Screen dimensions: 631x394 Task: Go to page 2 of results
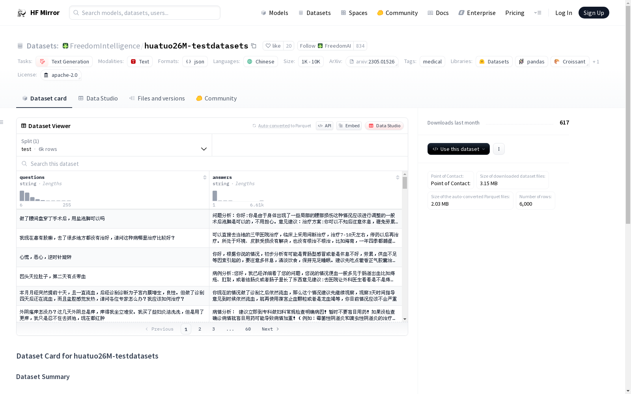coord(200,329)
